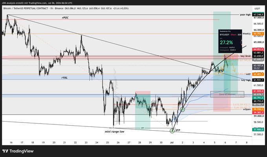Click date 20 on the time axis
267x157 pixels.
pyautogui.click(x=54, y=142)
